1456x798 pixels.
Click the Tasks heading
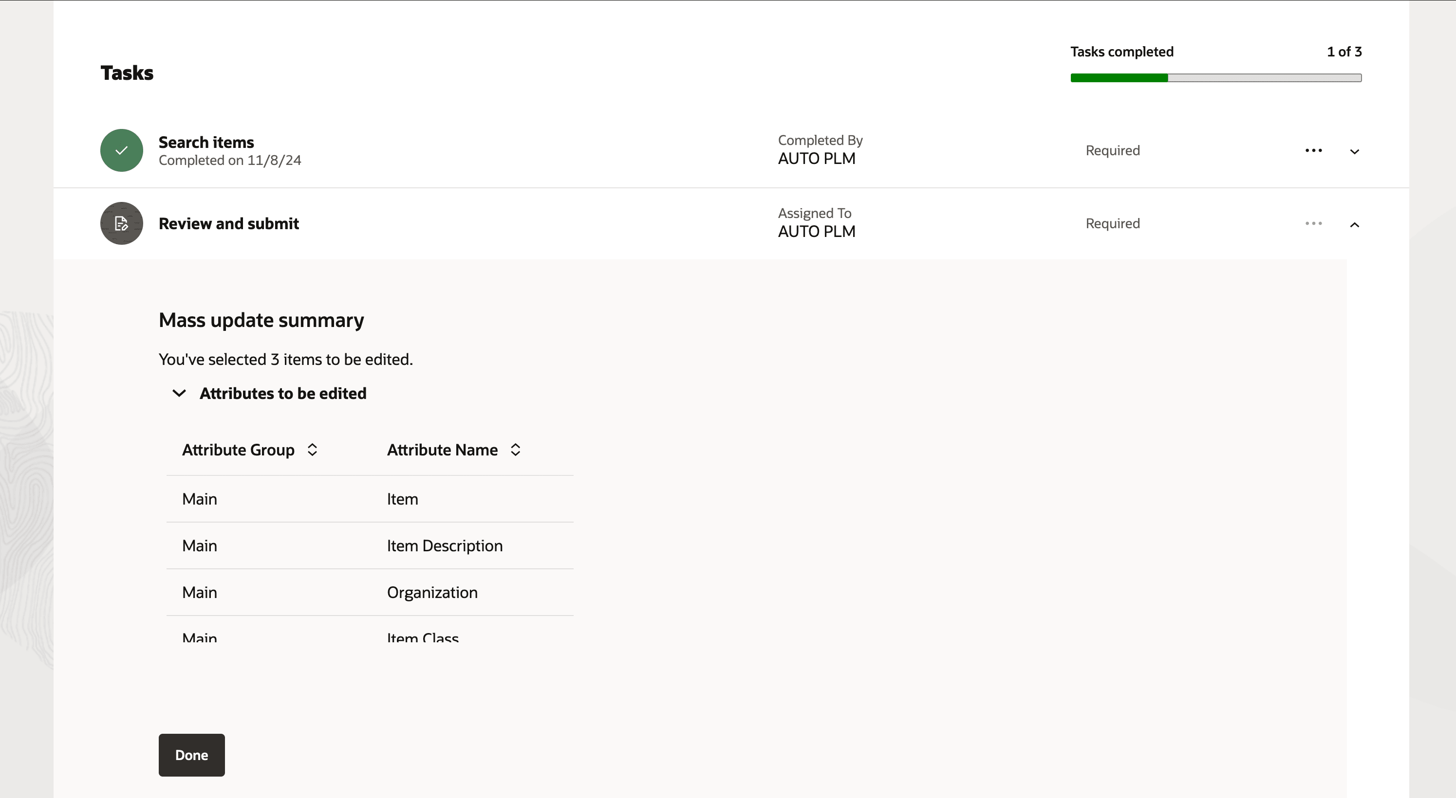click(127, 73)
